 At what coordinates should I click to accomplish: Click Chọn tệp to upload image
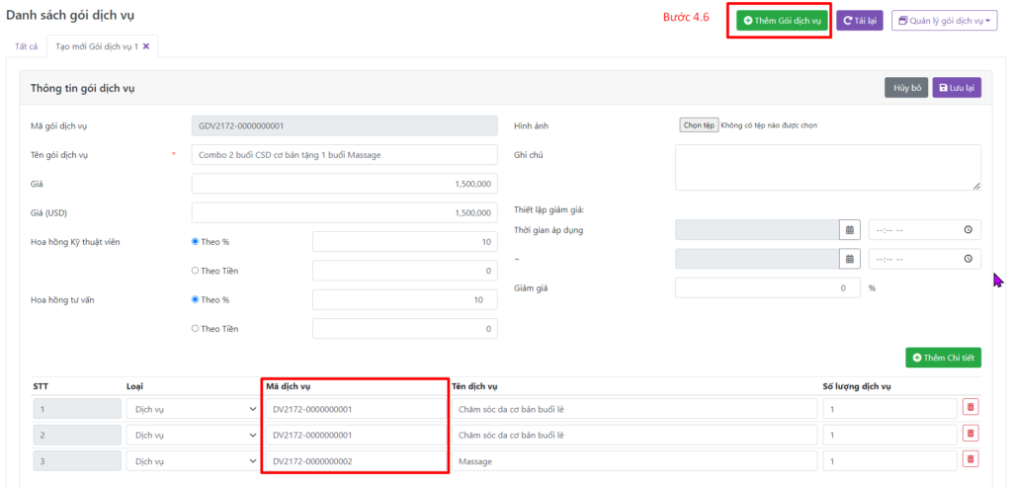click(699, 125)
